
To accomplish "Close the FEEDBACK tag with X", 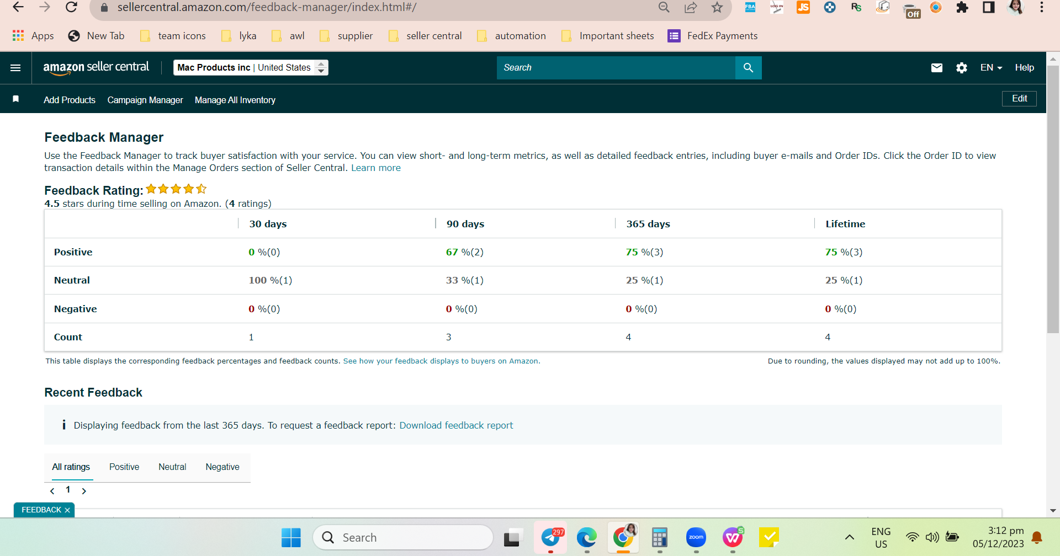I will click(x=67, y=510).
